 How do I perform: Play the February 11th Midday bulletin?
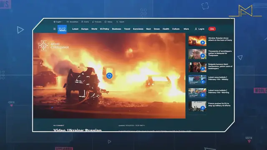(197, 80)
